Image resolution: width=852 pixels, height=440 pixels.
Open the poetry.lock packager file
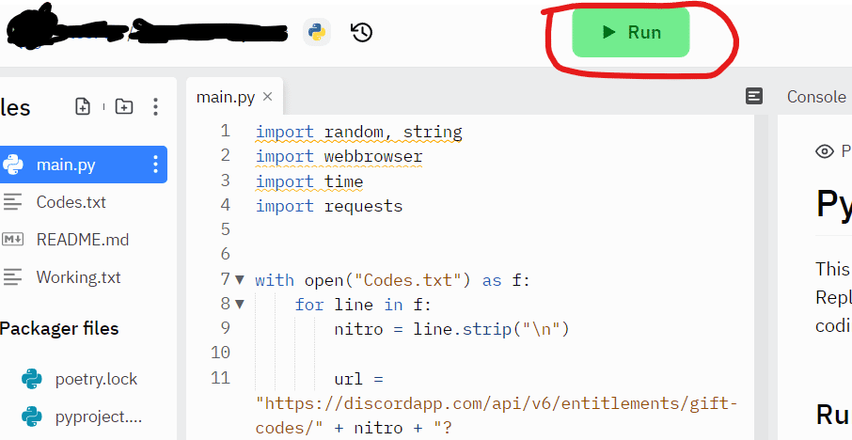coord(95,379)
